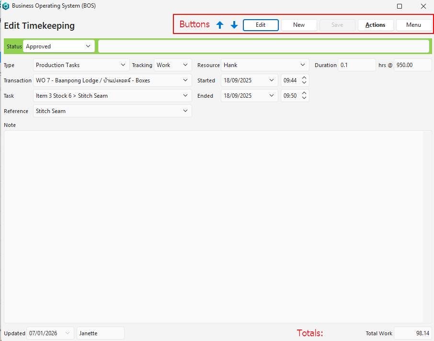Click the blue up arrow icon
This screenshot has width=434, height=341.
pos(220,25)
